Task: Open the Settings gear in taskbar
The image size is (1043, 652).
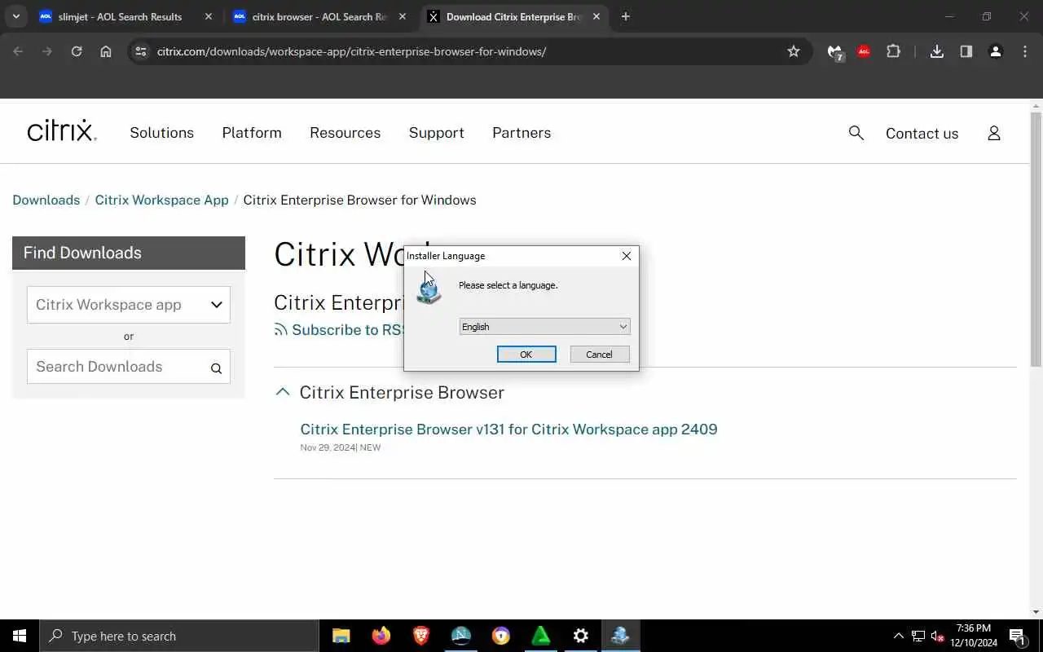Action: 581,636
